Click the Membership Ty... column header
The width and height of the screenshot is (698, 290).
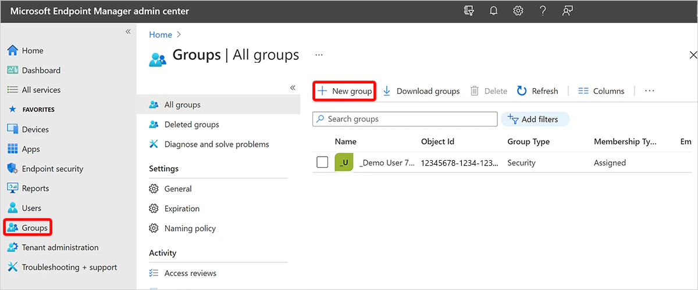(625, 142)
